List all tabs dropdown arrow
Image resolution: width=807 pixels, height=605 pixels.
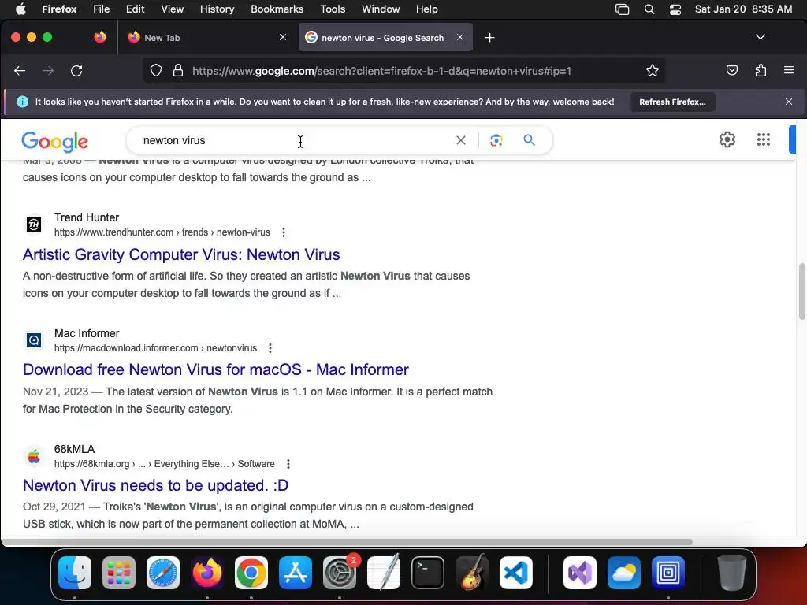pyautogui.click(x=761, y=37)
